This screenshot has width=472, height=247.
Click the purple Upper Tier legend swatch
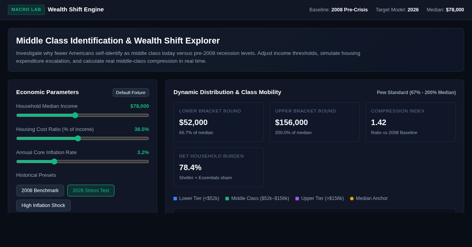297,199
